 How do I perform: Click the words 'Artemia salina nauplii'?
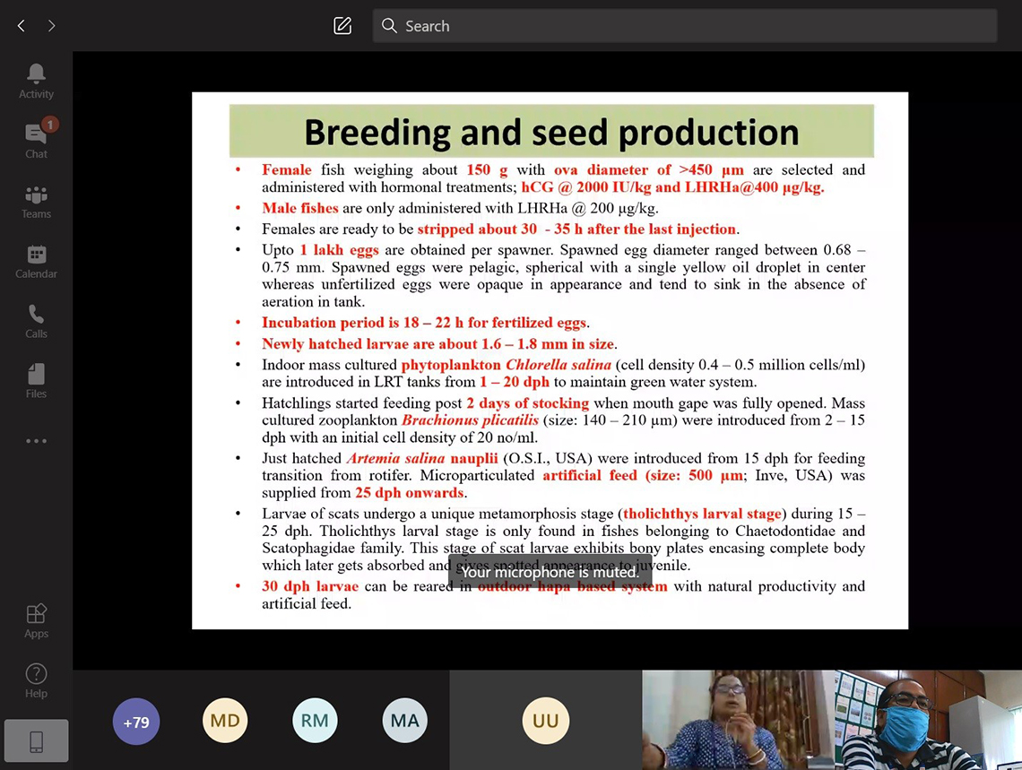pos(422,458)
